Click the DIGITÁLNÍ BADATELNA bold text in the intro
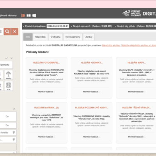 tap(65, 45)
